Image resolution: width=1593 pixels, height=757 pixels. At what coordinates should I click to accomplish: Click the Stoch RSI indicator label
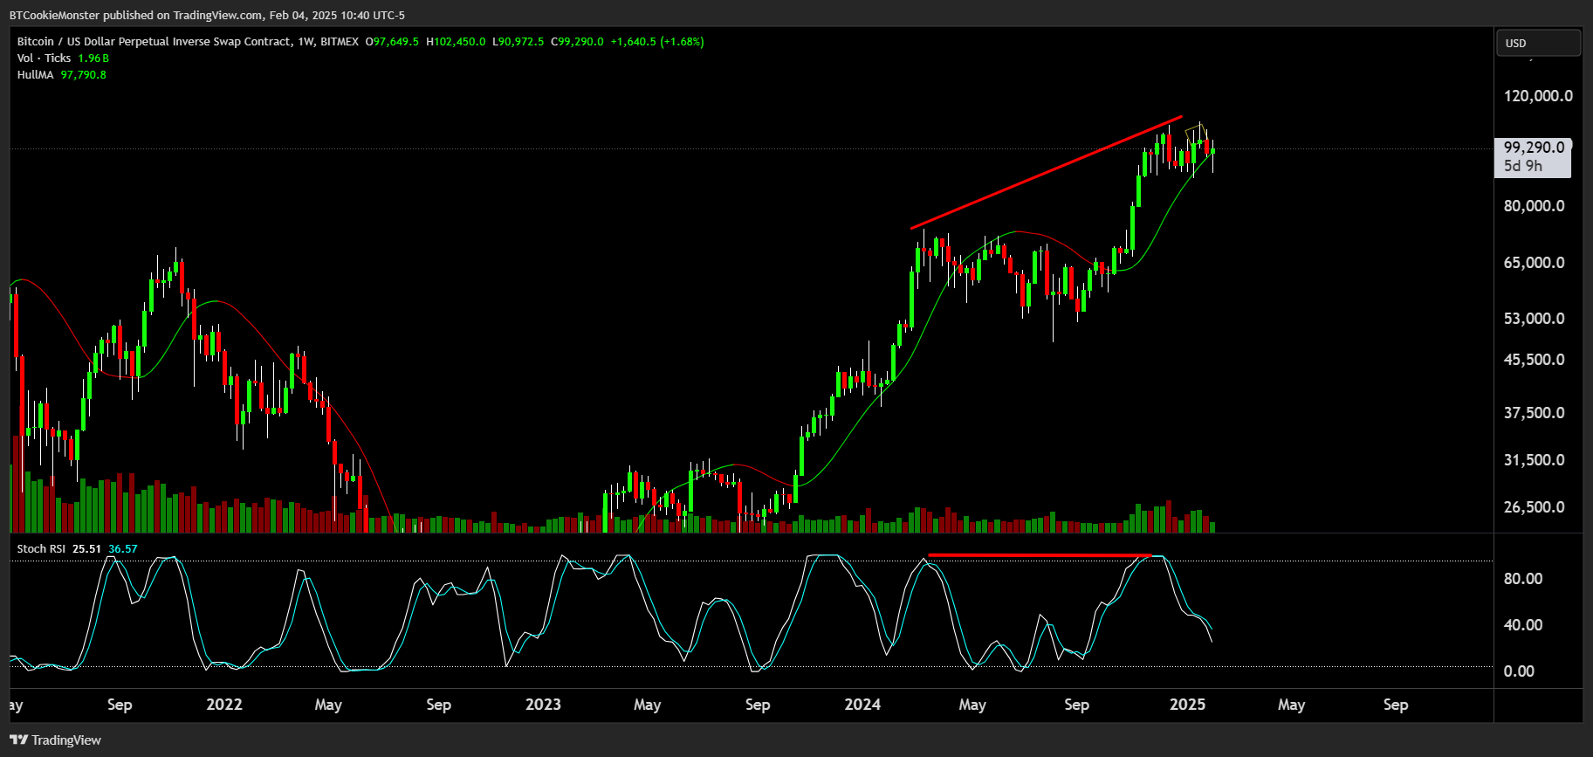coord(41,548)
